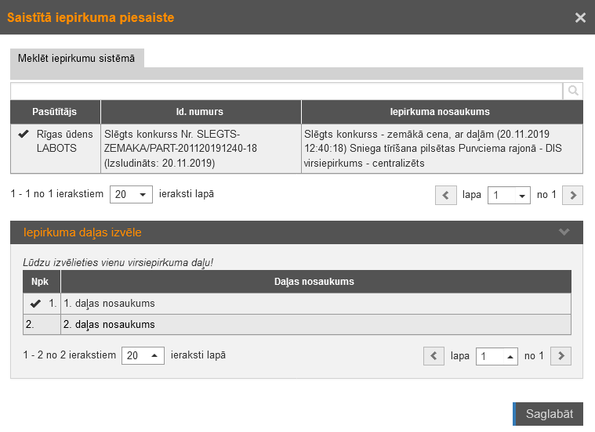
Task: Open page number dropdown for parts list
Action: (497, 356)
